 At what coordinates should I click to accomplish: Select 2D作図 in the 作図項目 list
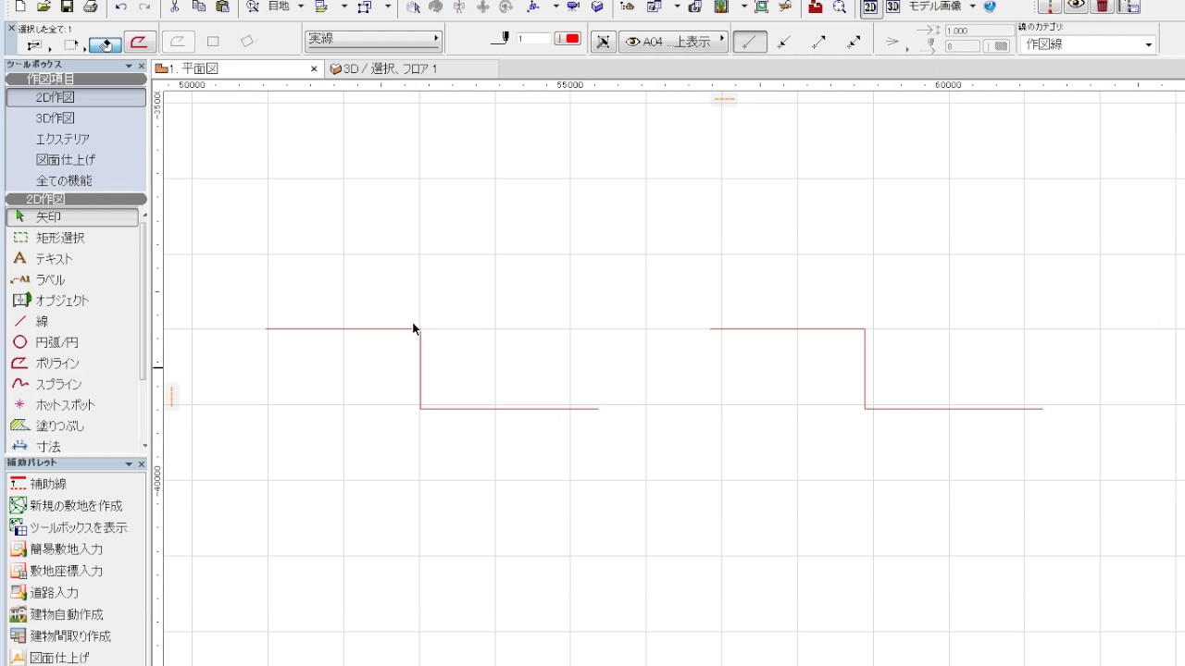pyautogui.click(x=76, y=97)
